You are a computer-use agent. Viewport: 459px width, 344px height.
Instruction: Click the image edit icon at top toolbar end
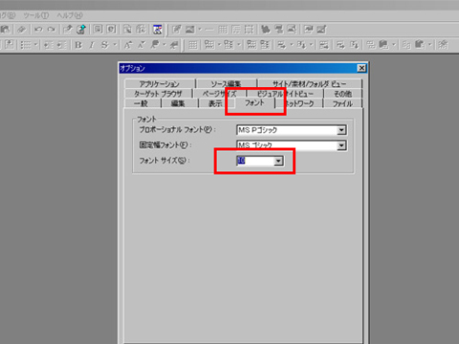[x=321, y=30]
